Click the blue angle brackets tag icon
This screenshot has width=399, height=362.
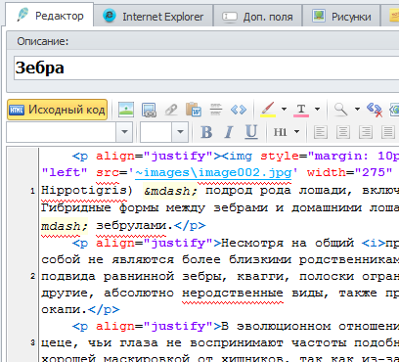click(x=239, y=110)
